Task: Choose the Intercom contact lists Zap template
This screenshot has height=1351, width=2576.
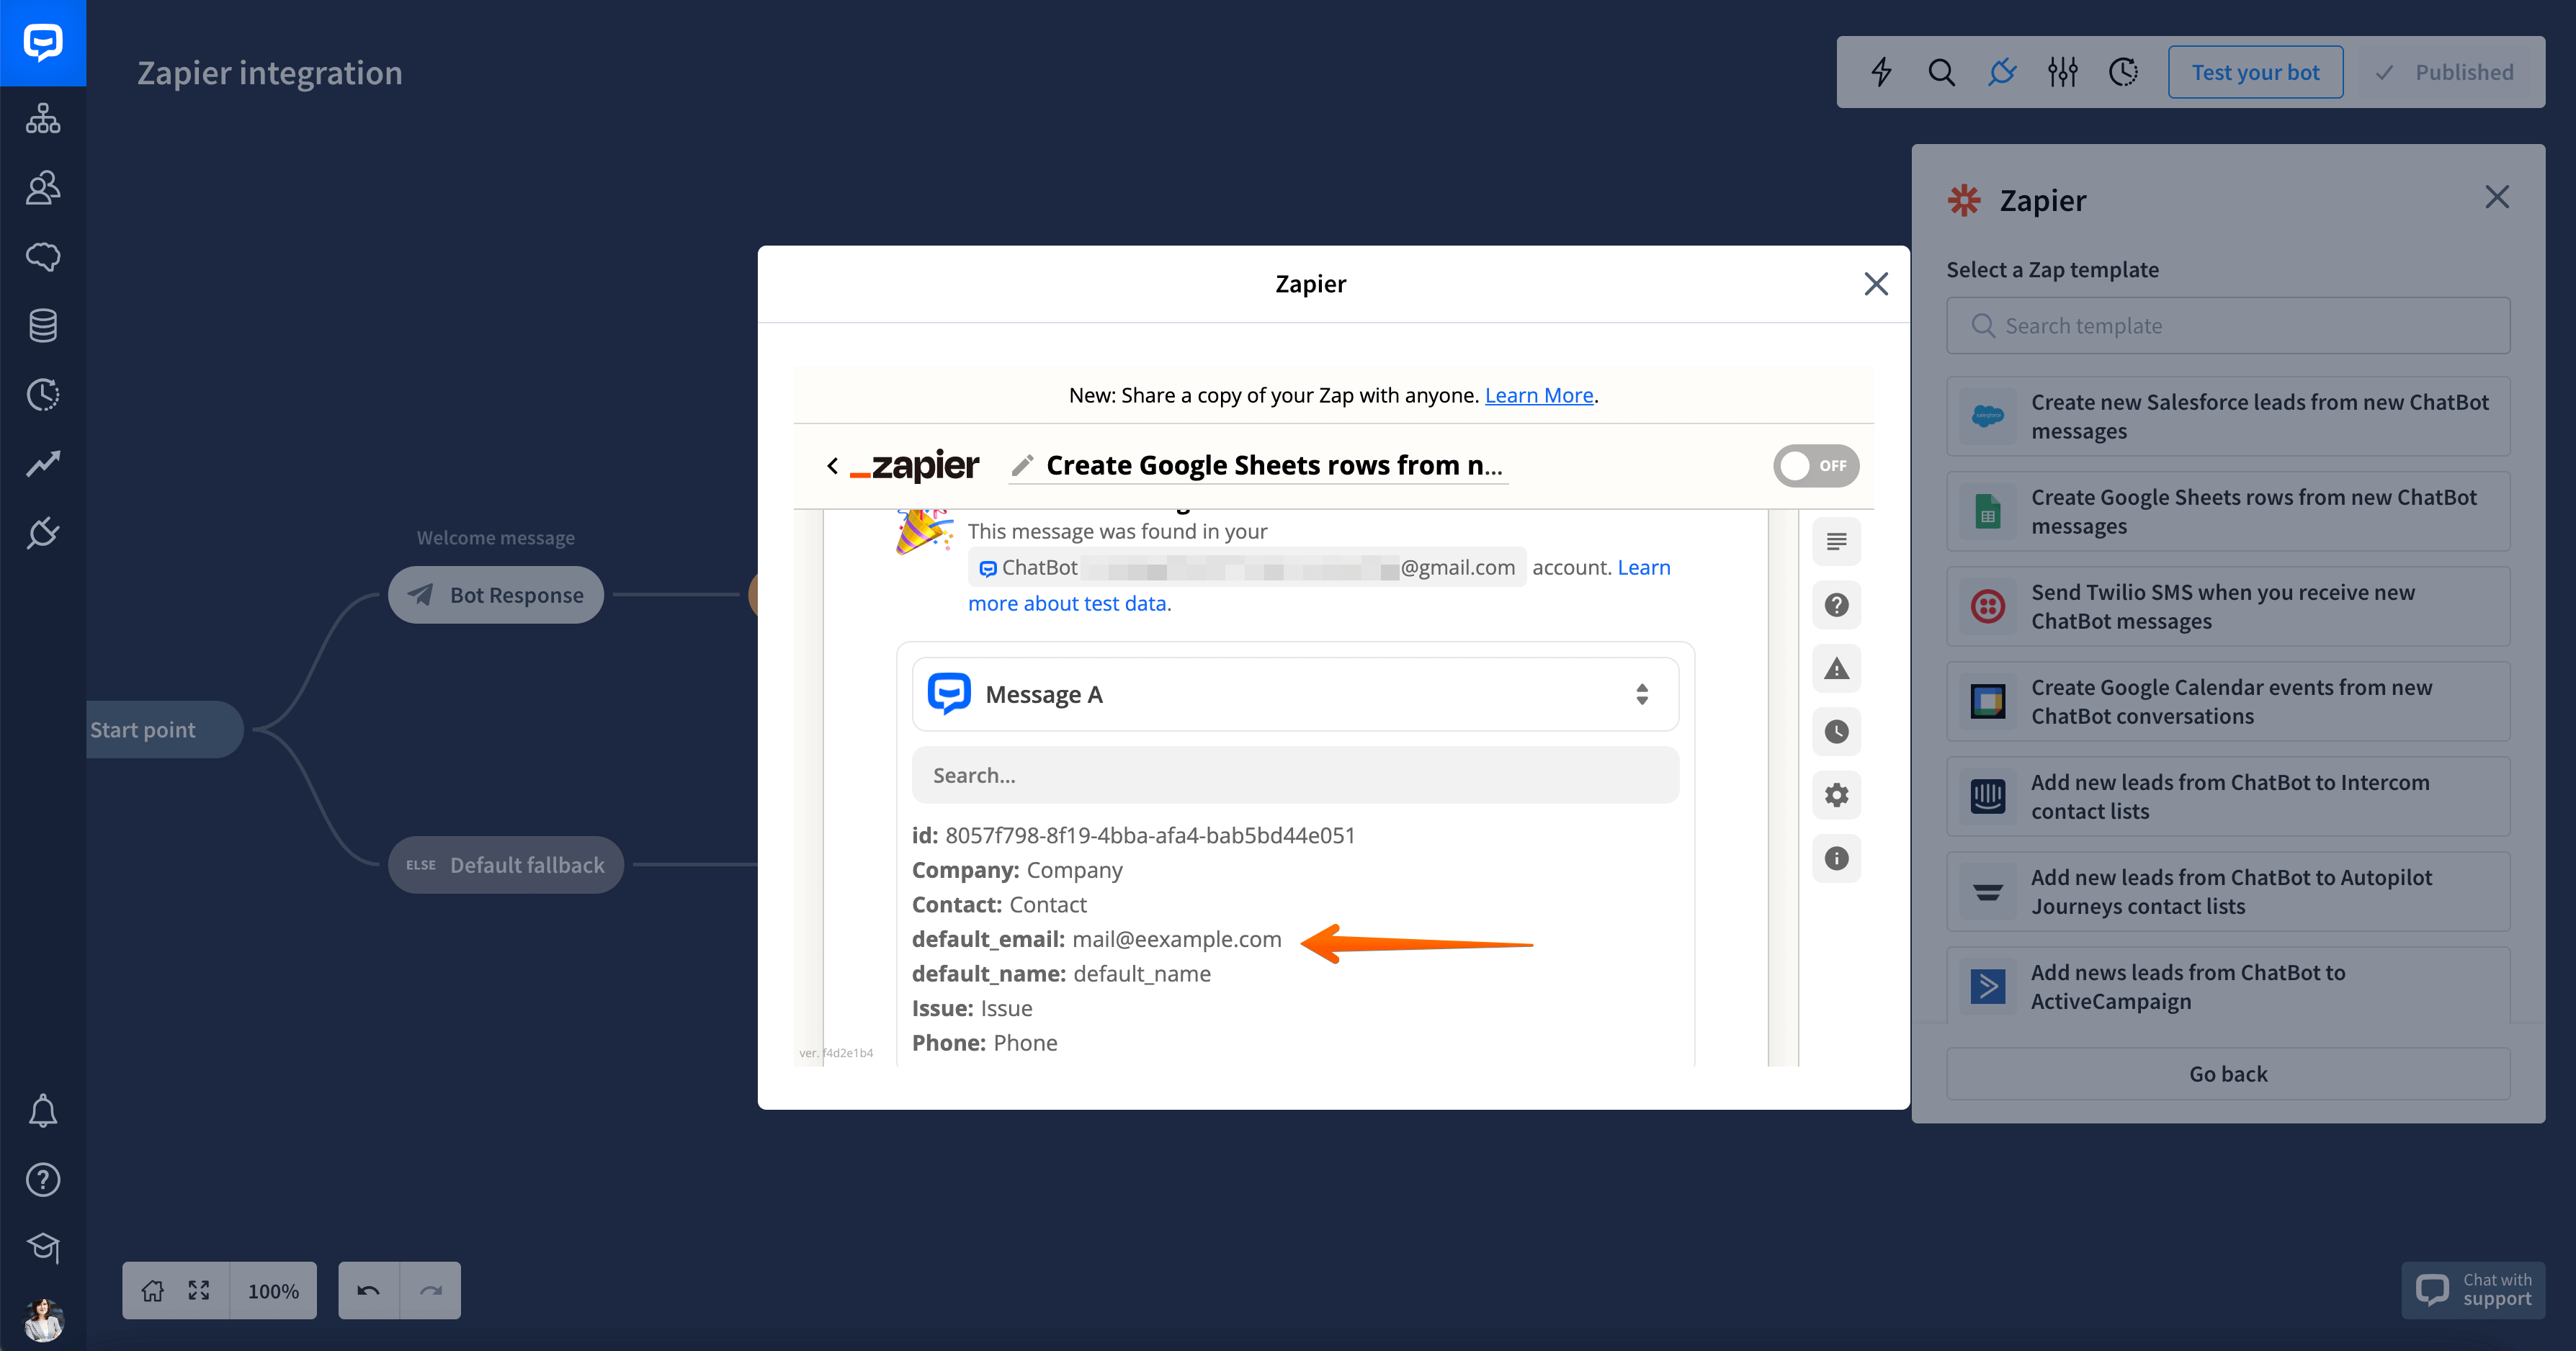Action: 2228,797
